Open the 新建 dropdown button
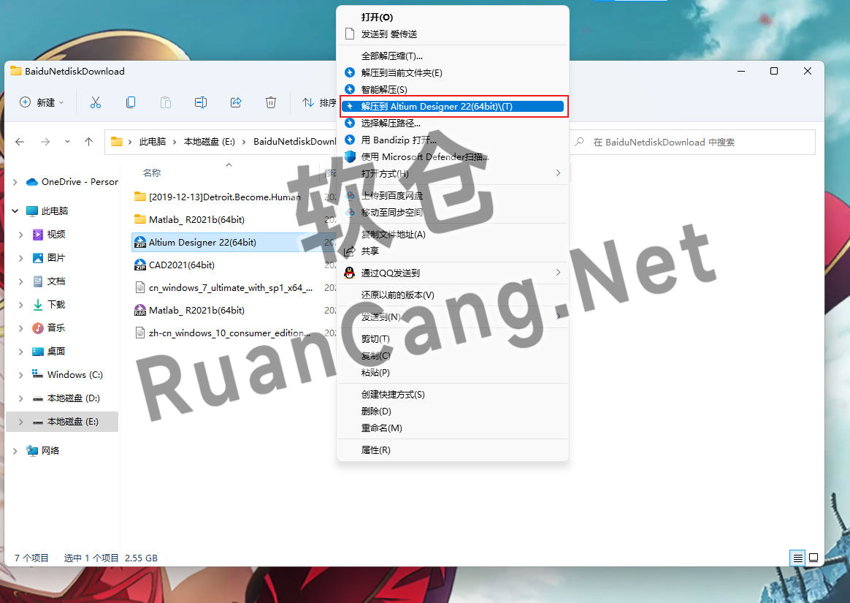 point(42,102)
